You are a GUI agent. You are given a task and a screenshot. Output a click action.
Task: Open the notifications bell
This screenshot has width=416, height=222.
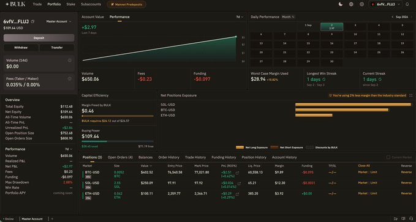[407, 4]
